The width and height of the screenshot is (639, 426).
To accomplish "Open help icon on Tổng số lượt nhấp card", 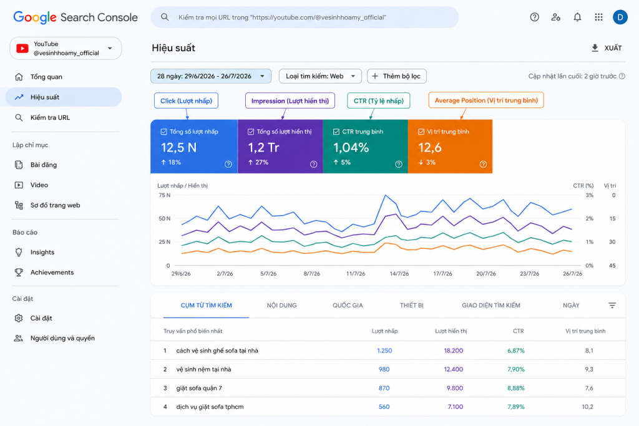I will tap(228, 164).
